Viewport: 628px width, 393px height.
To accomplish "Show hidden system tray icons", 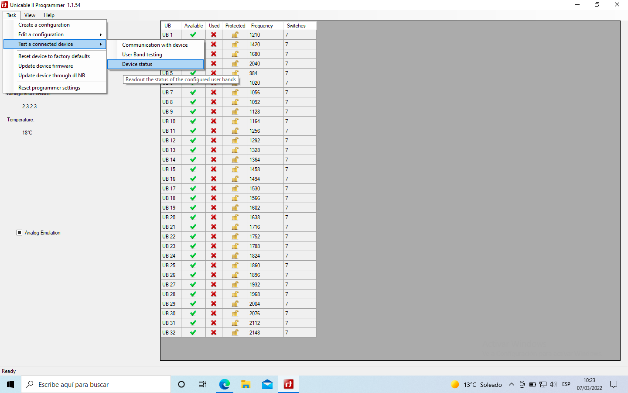I will pos(511,385).
